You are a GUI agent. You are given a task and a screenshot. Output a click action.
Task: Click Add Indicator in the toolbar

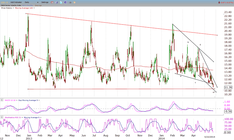click(x=16, y=2)
